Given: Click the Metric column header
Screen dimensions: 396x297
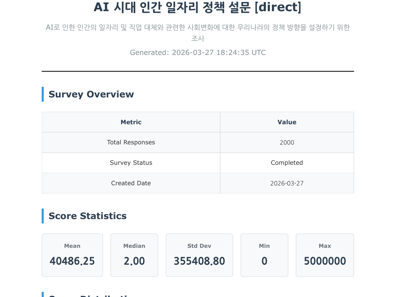Looking at the screenshot, I should 131,122.
